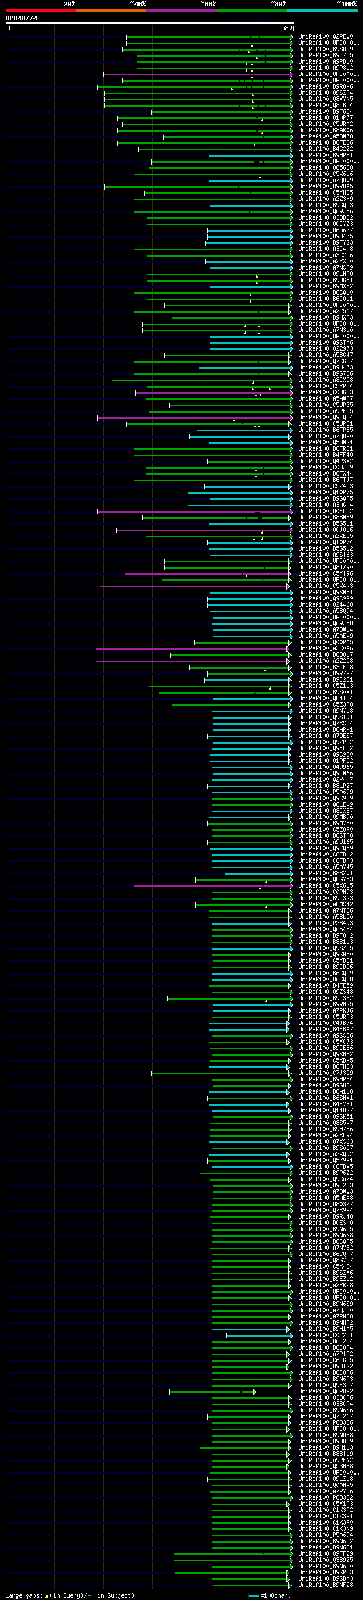363x1600 pixels.
Task: Click UniRef100_Q9LNT0 hit label
Action: [x=326, y=274]
